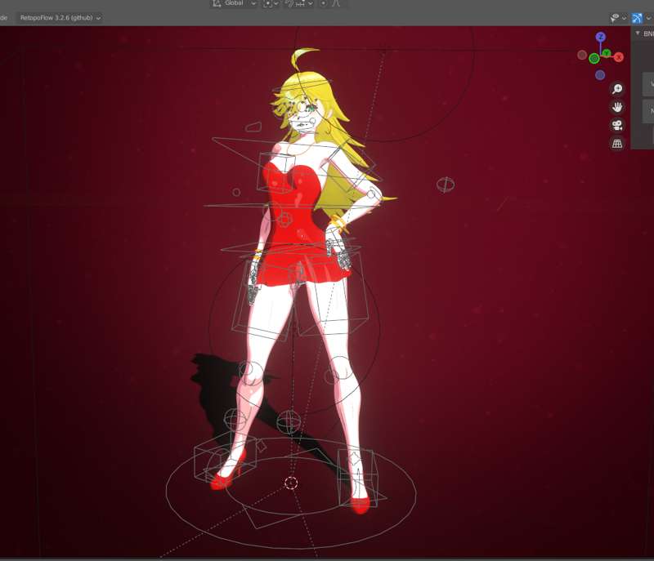Click the zoom magnifier viewport icon
Image resolution: width=654 pixels, height=561 pixels.
[617, 89]
